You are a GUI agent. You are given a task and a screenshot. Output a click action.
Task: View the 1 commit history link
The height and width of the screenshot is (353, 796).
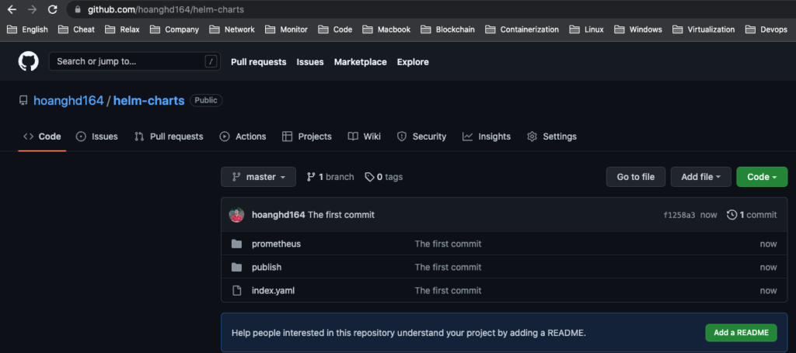point(752,215)
